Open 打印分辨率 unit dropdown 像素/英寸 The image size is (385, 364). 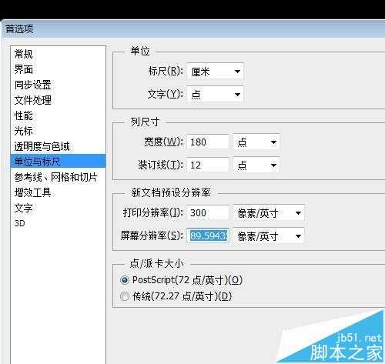point(269,212)
